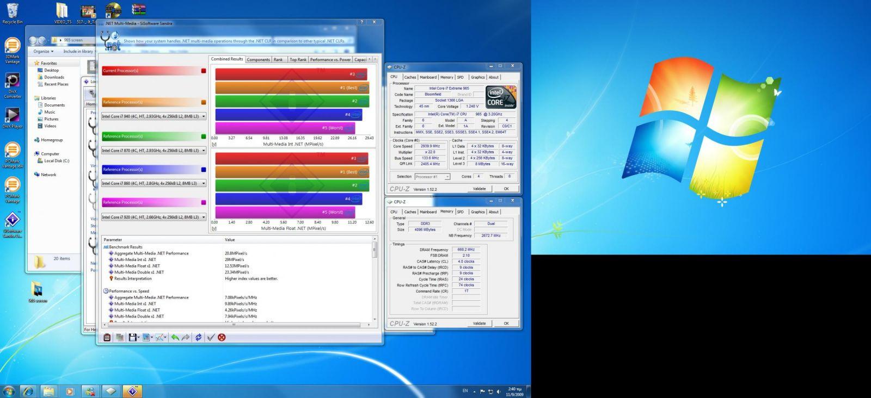Click the checkmark OK icon in Sandra toolbar
Screen dimensions: 871x398
(211, 338)
